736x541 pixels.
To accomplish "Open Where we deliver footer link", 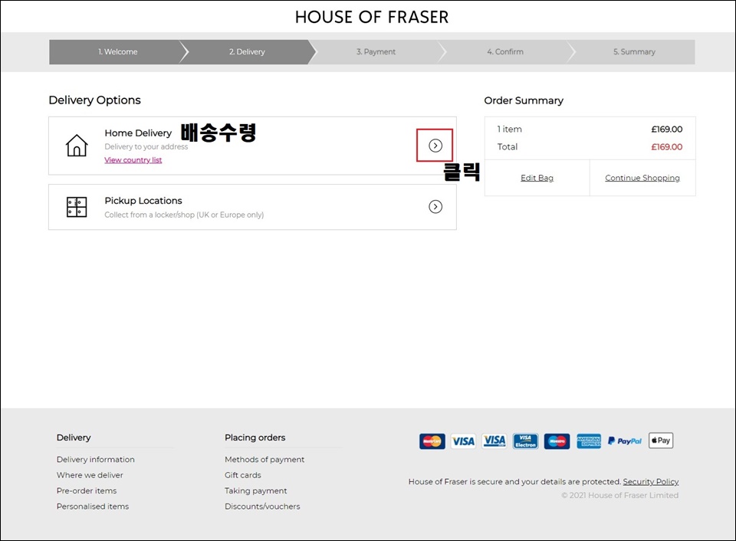I will [90, 475].
